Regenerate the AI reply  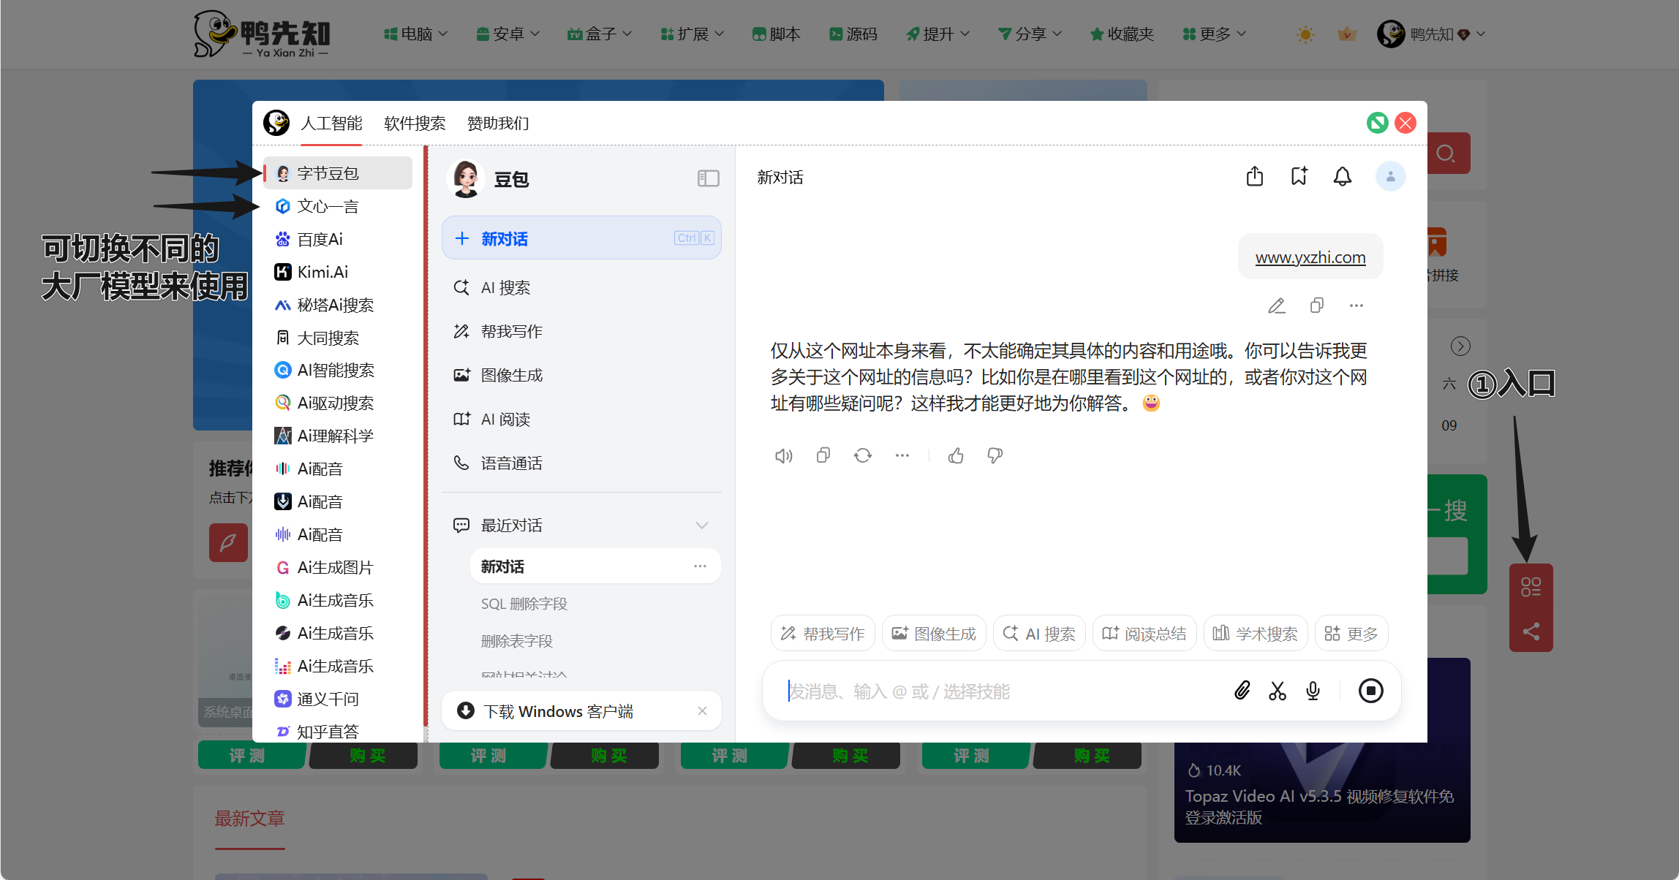pos(863,456)
